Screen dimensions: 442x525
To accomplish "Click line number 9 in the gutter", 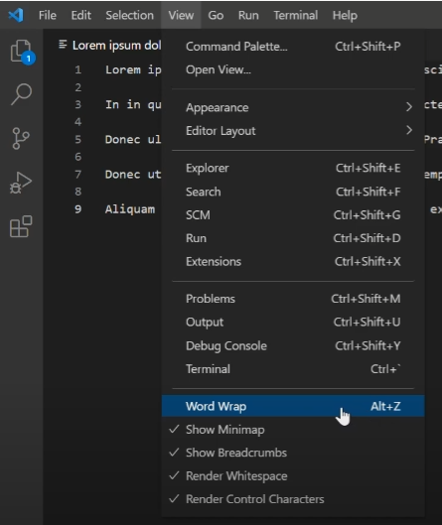I will (78, 209).
